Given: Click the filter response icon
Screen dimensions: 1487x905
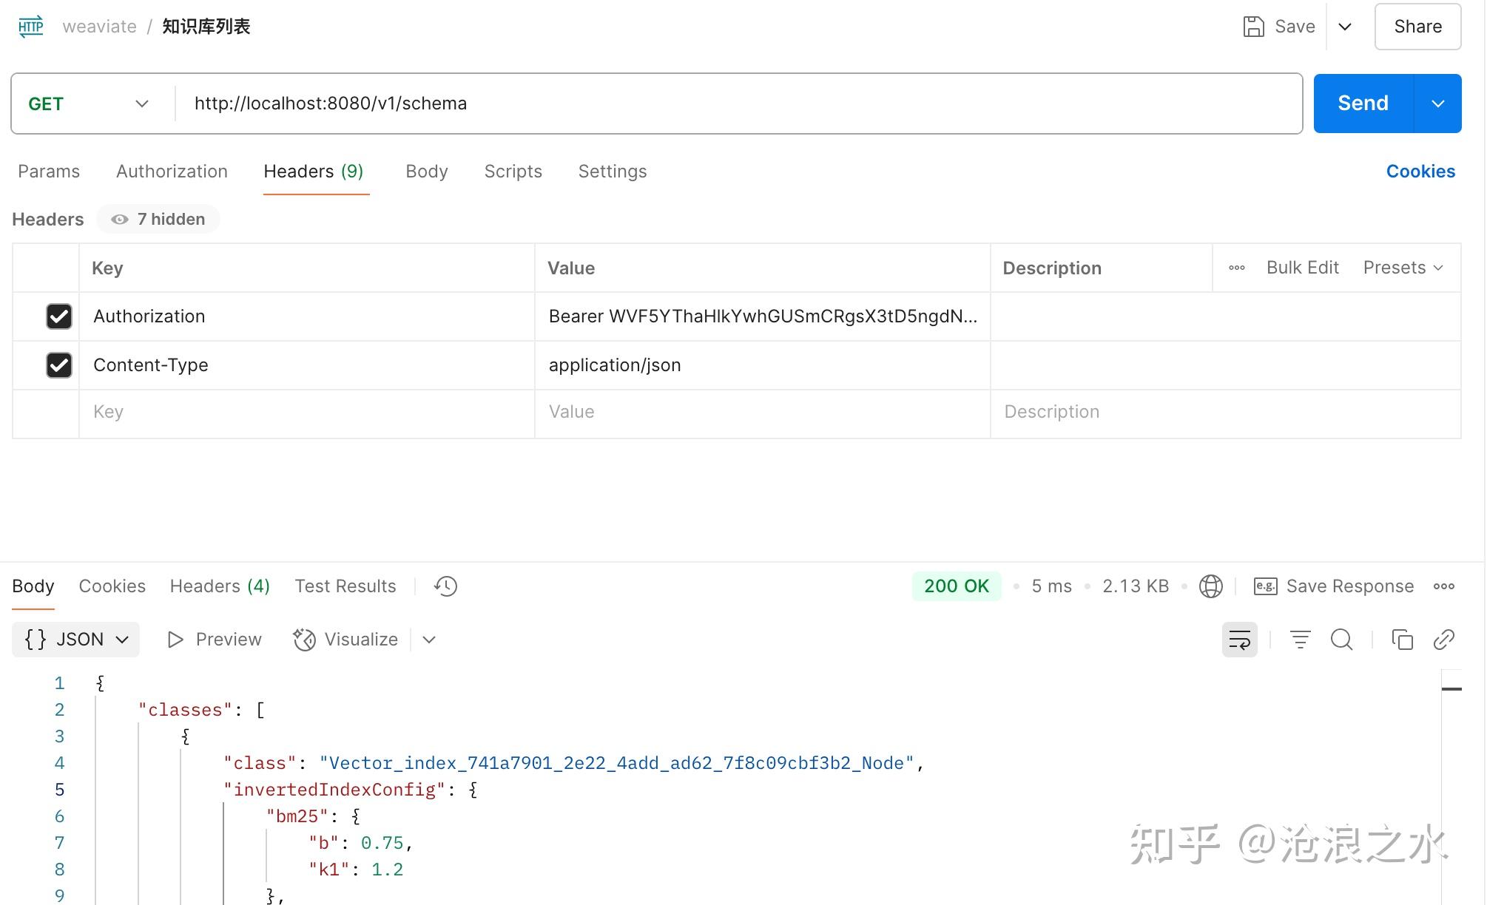Looking at the screenshot, I should tap(1300, 640).
